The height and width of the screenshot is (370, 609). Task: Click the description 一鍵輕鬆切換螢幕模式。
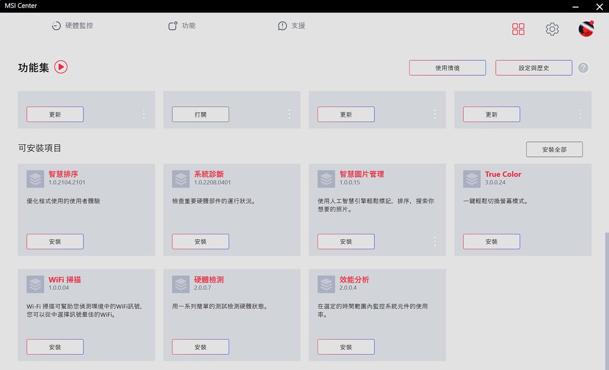pyautogui.click(x=495, y=201)
